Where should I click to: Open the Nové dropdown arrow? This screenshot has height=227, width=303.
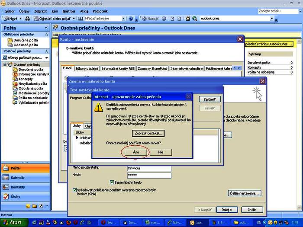[20, 19]
